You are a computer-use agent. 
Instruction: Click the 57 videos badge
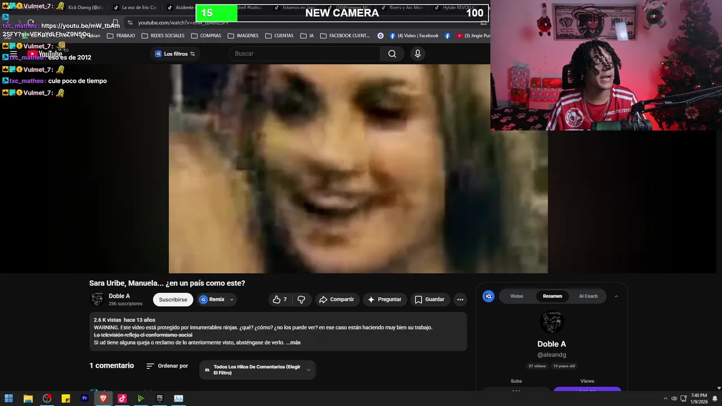point(537,366)
